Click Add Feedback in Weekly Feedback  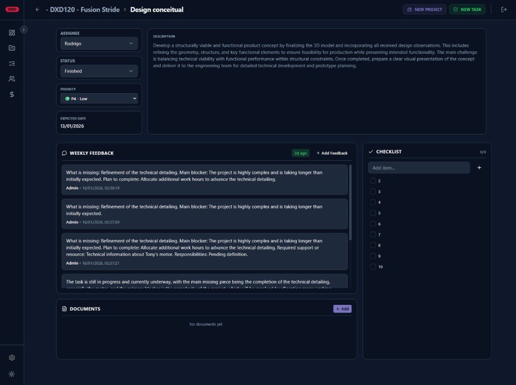click(x=332, y=153)
